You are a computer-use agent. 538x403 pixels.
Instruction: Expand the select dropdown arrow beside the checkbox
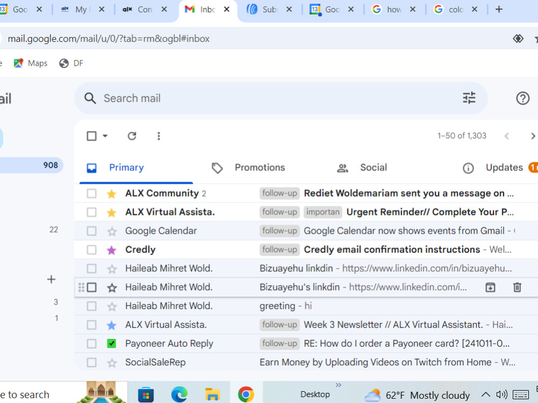pos(105,136)
